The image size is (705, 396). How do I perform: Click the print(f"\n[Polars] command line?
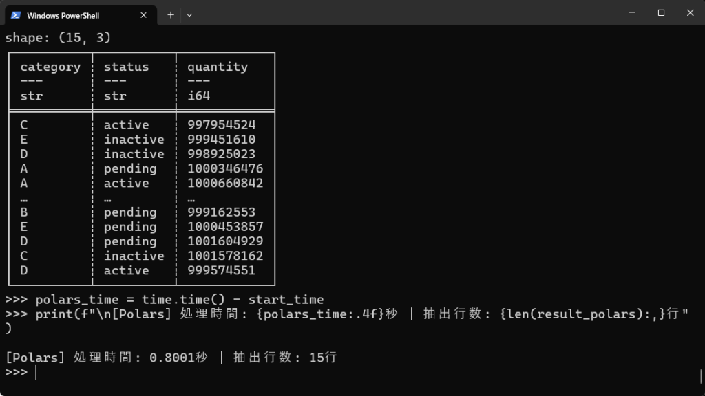coord(344,313)
